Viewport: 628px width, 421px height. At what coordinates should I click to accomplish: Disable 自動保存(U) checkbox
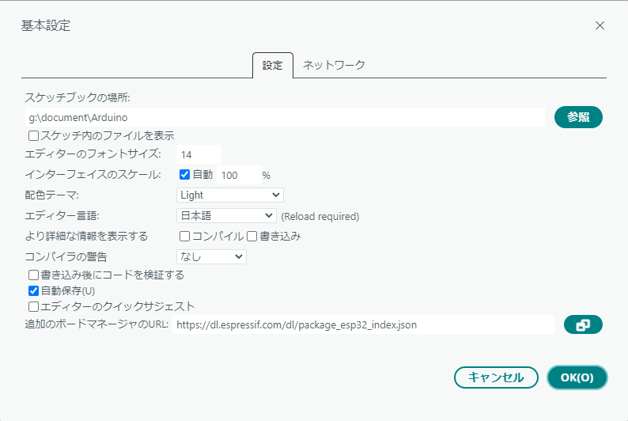point(34,290)
